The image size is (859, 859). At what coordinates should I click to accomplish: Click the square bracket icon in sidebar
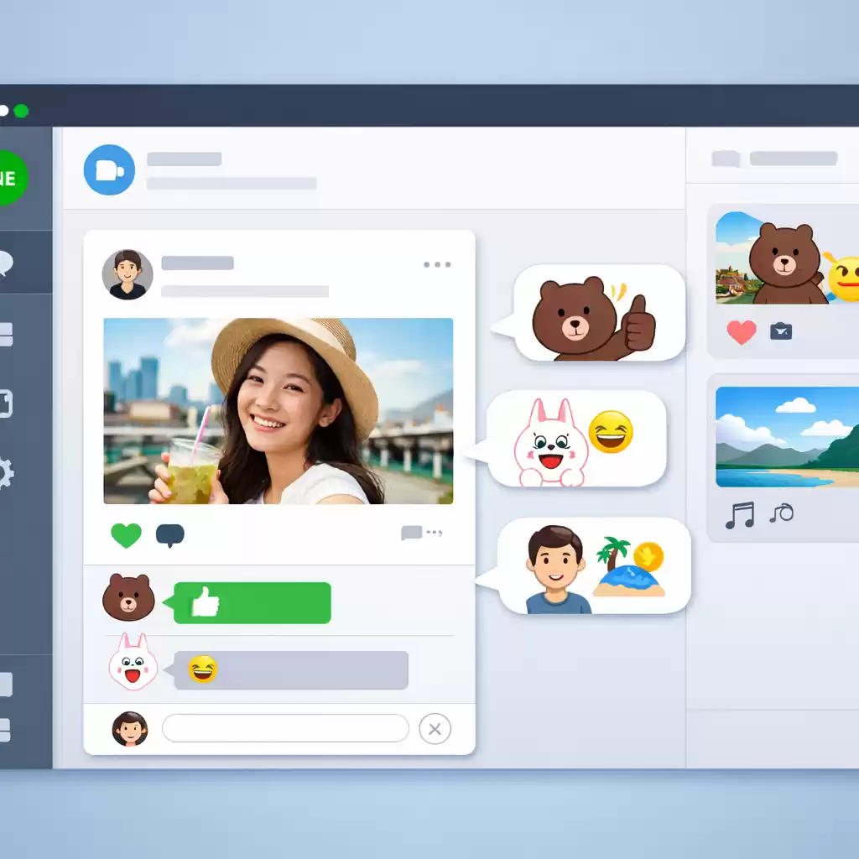pyautogui.click(x=6, y=403)
